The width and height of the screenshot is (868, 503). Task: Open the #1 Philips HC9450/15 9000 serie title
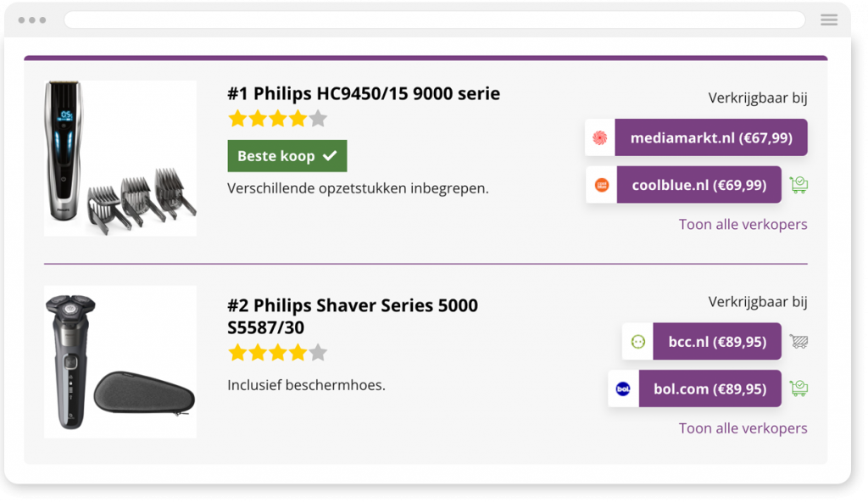click(364, 93)
